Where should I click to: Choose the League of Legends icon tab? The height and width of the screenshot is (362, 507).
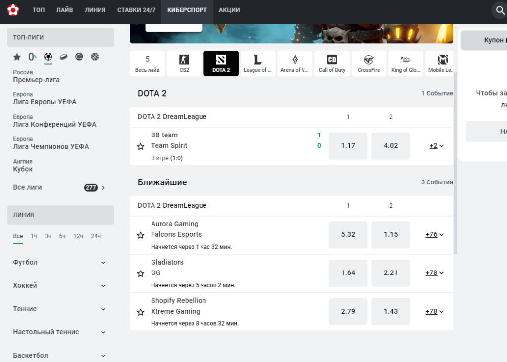pos(257,64)
